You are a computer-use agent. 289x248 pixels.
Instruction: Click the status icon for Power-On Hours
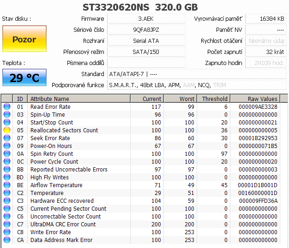[x=7, y=146]
